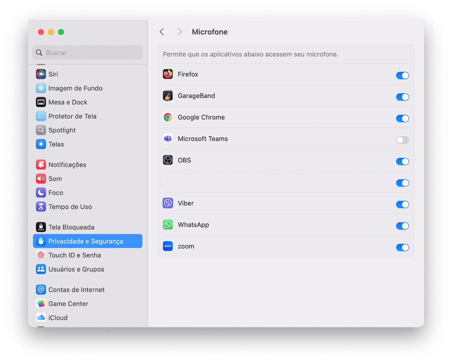Open Contas de Internet section

[76, 290]
